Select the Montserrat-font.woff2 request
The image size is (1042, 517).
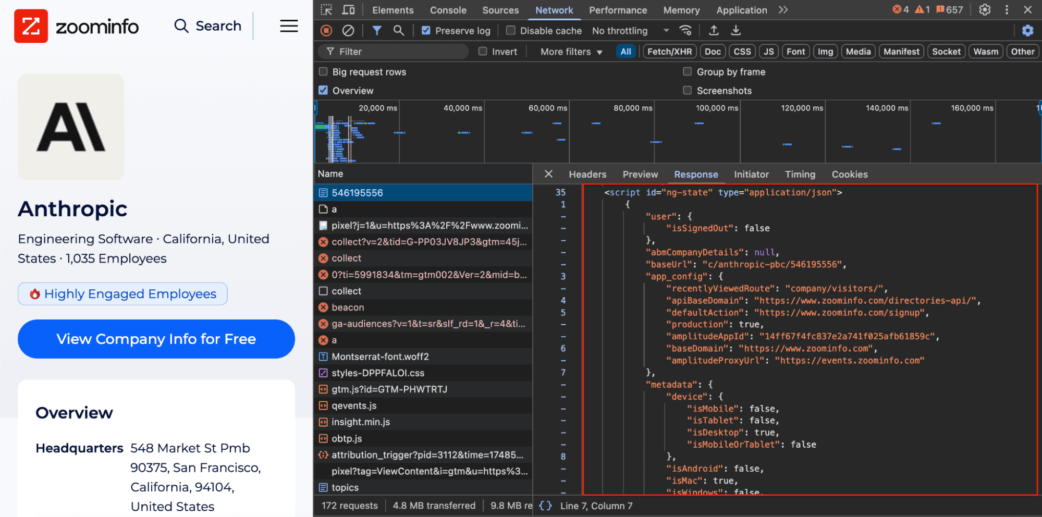423,356
